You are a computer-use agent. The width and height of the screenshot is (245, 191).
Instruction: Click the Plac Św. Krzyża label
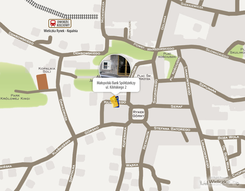[x=144, y=77]
